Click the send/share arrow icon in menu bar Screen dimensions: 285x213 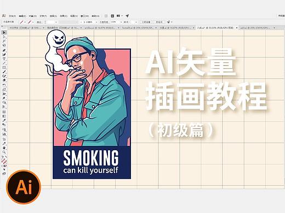coord(127,16)
